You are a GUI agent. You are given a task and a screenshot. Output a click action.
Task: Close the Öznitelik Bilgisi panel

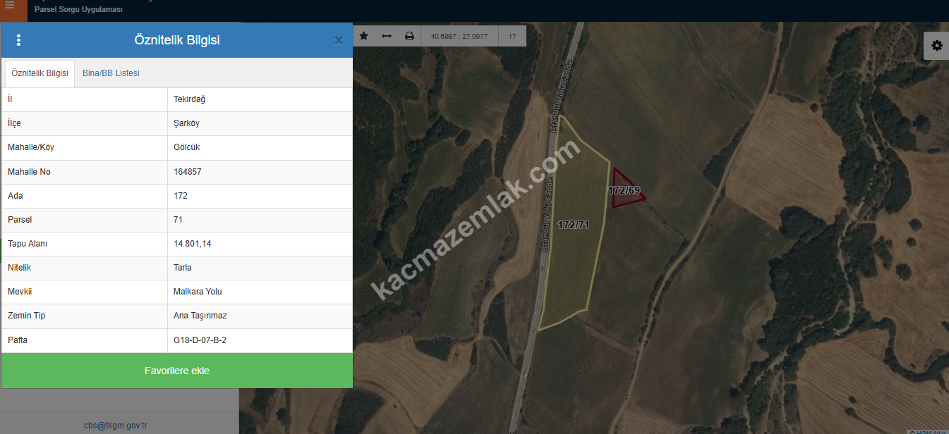pyautogui.click(x=339, y=40)
